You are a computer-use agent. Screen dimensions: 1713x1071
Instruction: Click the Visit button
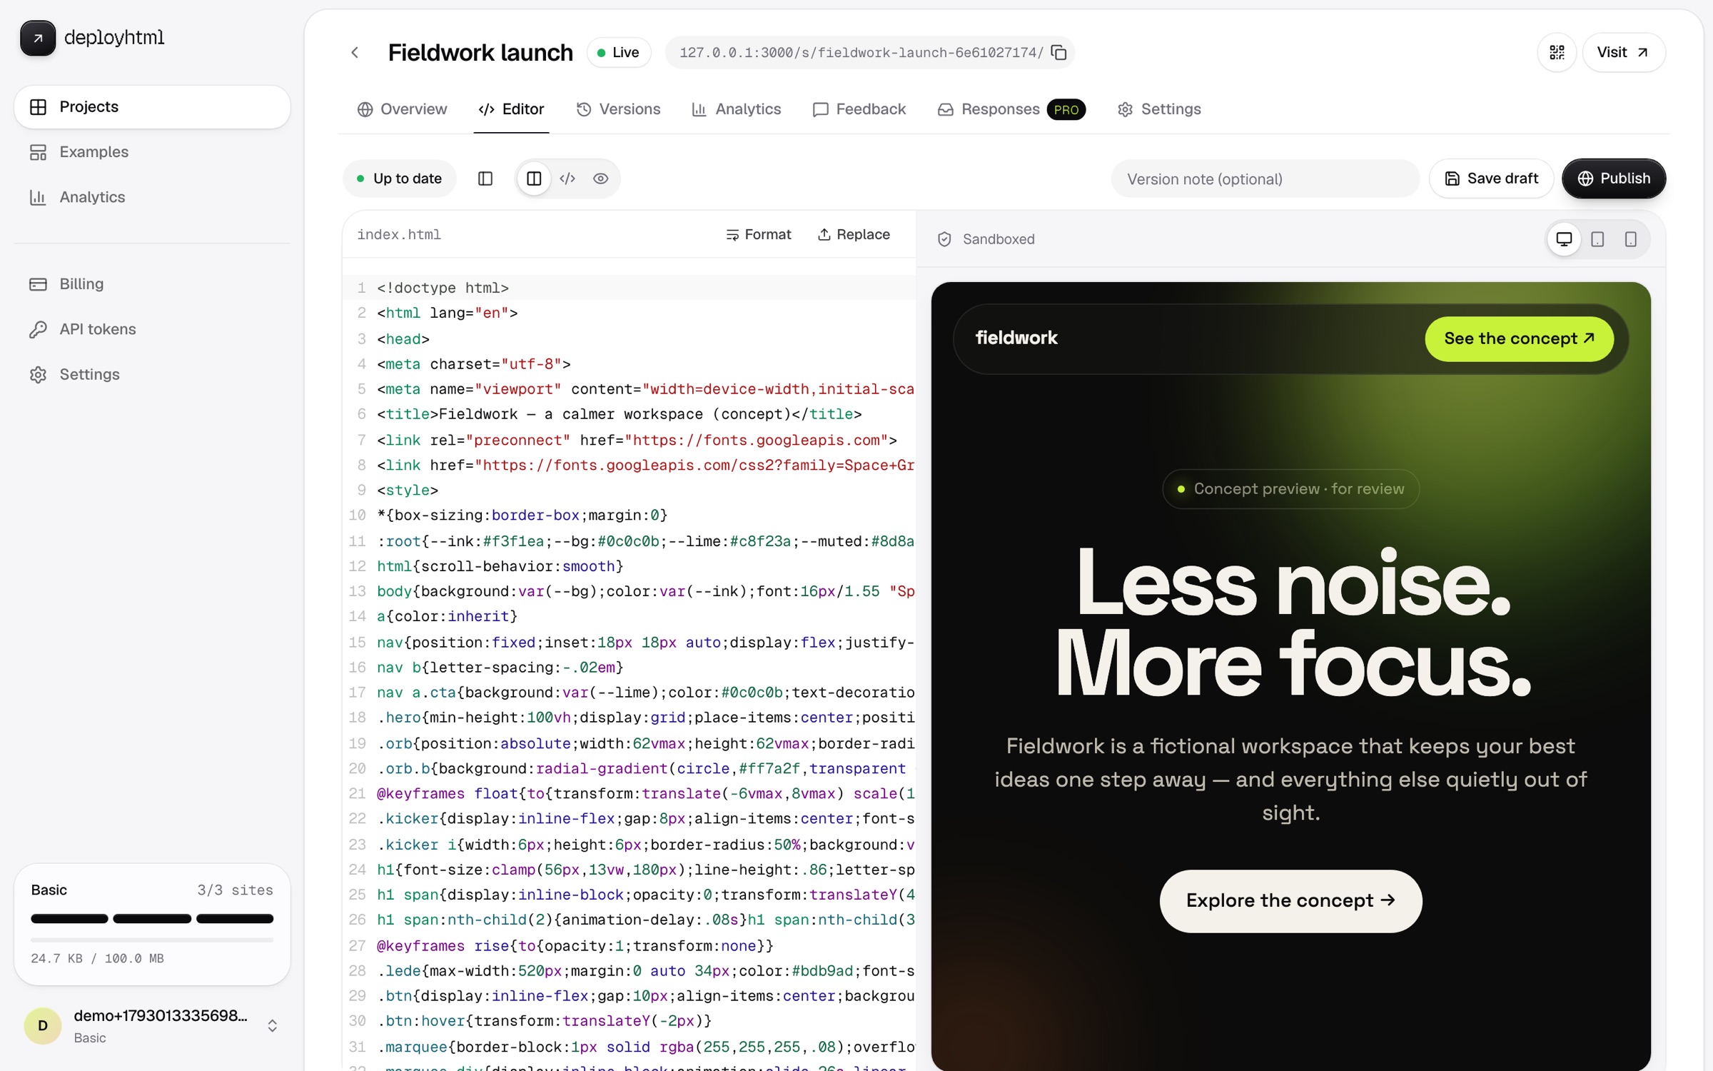coord(1623,53)
